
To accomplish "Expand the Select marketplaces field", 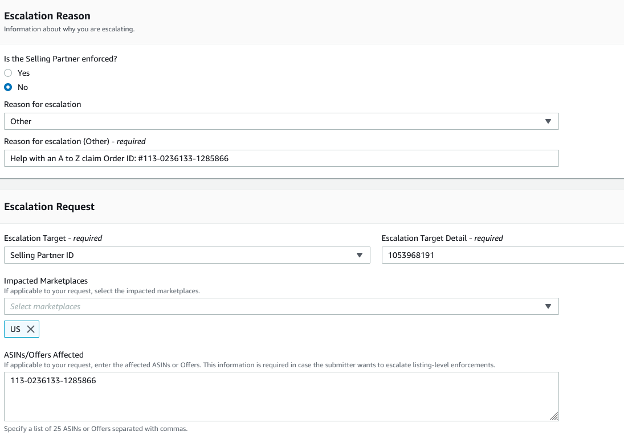I will point(274,306).
